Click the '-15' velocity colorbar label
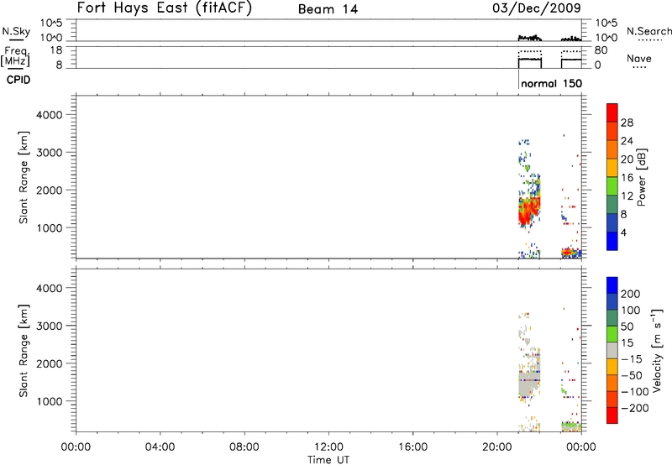The width and height of the screenshot is (672, 465). (632, 359)
